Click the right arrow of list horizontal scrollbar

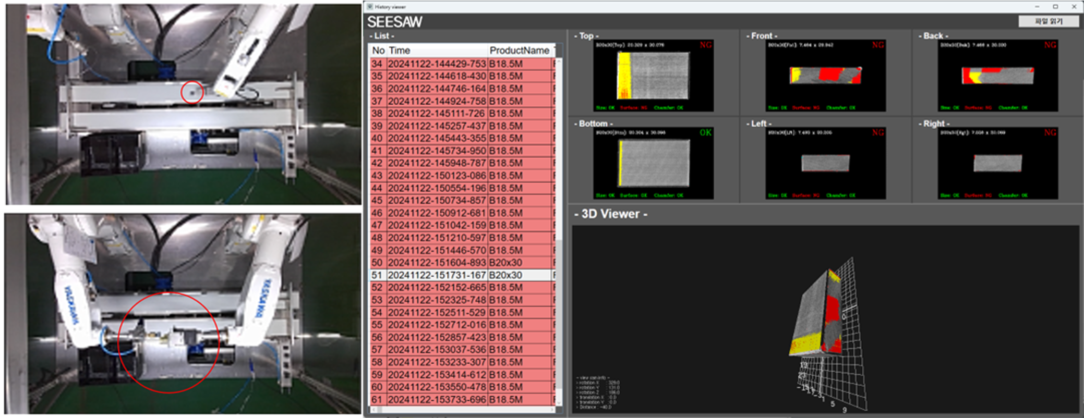pyautogui.click(x=553, y=410)
